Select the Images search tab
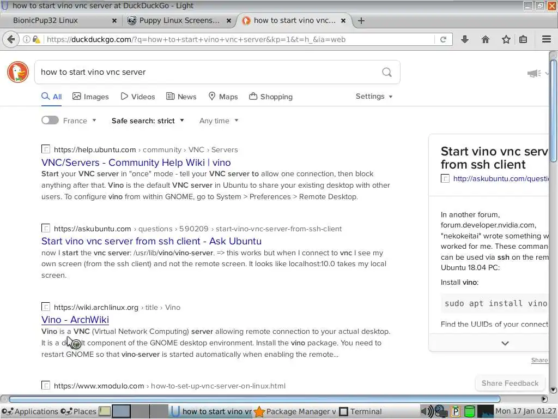This screenshot has width=558, height=419. (x=90, y=97)
